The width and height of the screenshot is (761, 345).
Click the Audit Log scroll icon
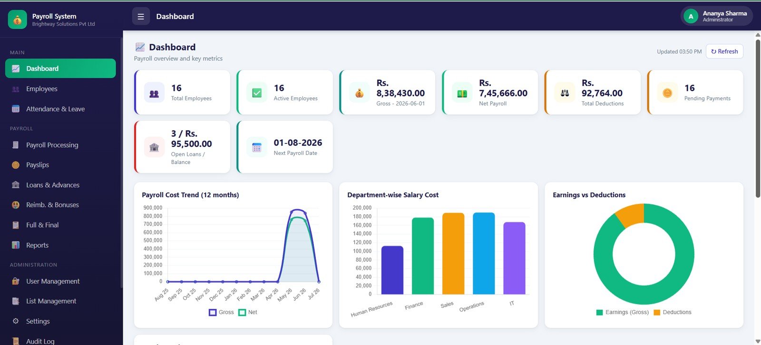click(16, 341)
